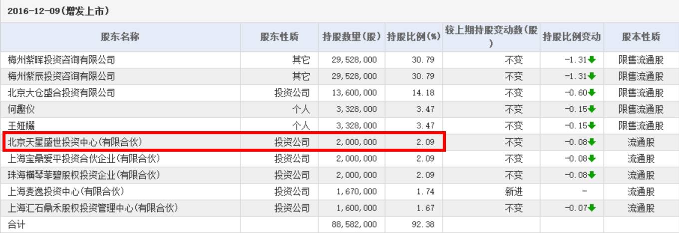The height and width of the screenshot is (233, 679).
Task: Click green down arrow beside -0.60
Action: (592, 93)
